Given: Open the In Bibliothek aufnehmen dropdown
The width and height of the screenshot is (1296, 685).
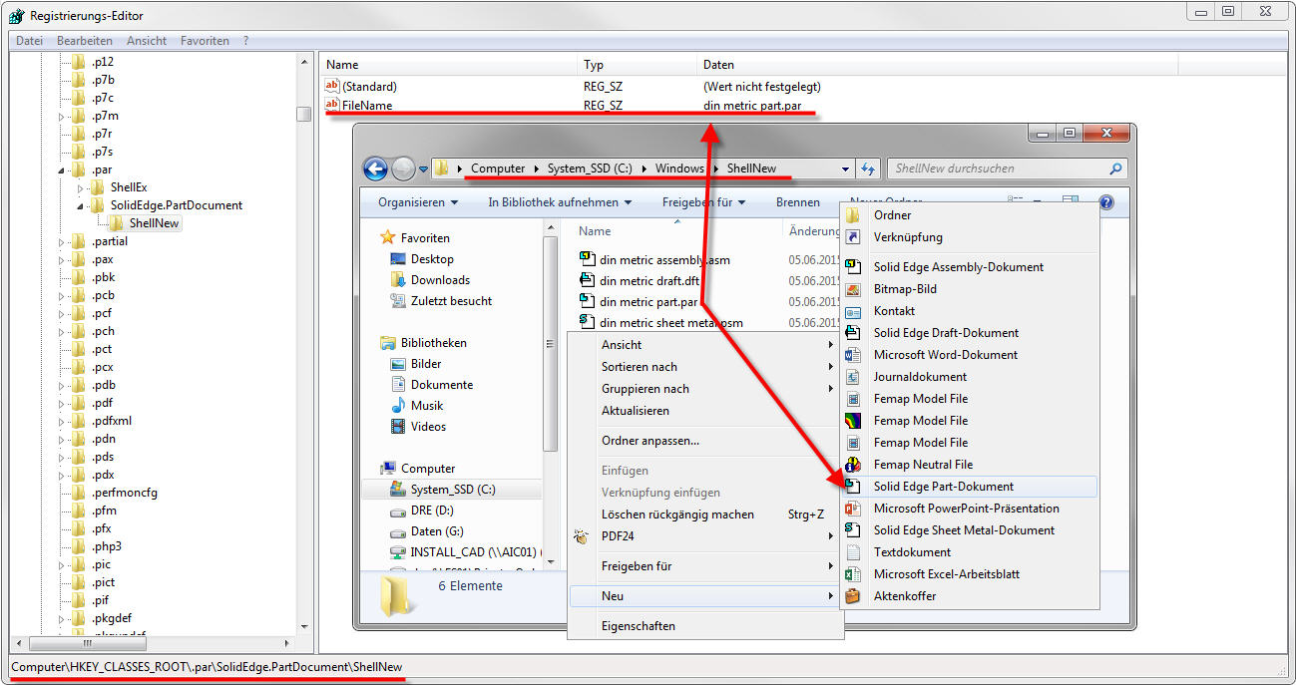Looking at the screenshot, I should coord(559,202).
